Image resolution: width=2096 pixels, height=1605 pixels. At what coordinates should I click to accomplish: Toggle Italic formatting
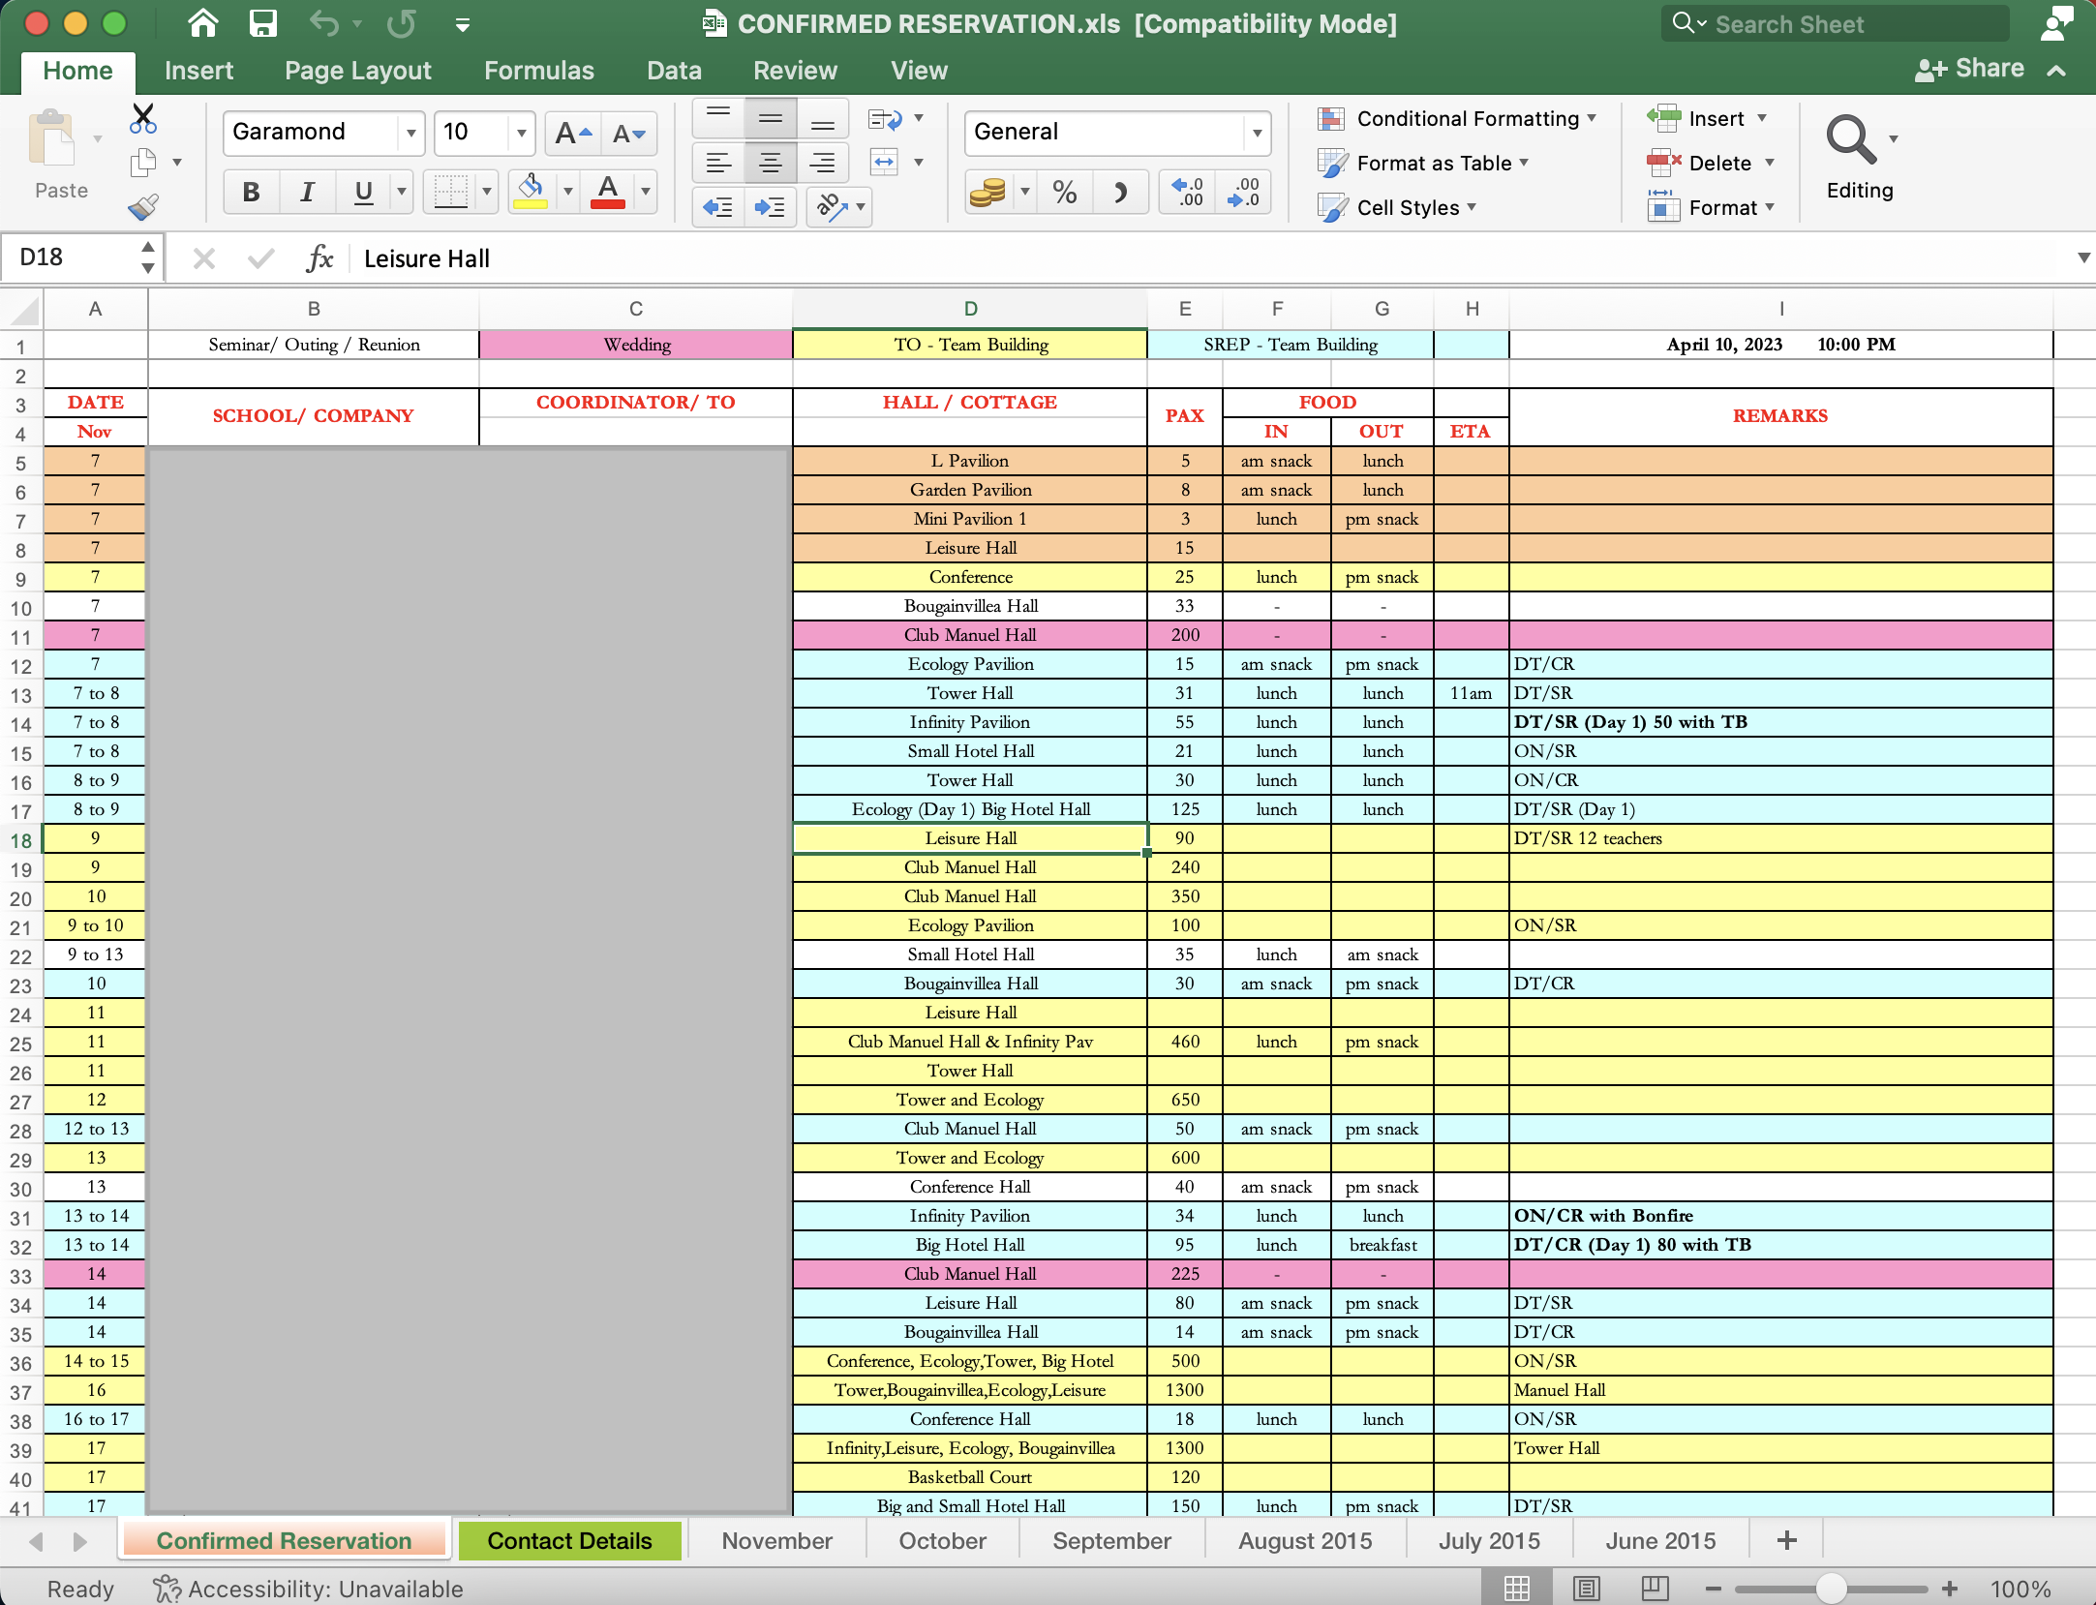point(307,192)
